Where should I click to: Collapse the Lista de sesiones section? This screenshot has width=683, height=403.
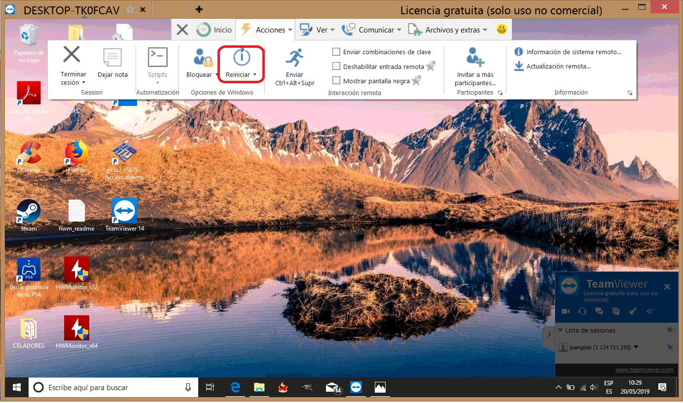pos(560,331)
